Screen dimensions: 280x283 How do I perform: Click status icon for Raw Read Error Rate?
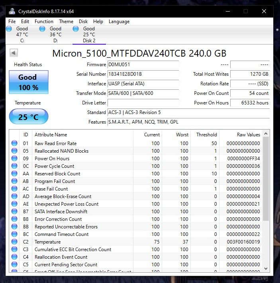pyautogui.click(x=14, y=143)
